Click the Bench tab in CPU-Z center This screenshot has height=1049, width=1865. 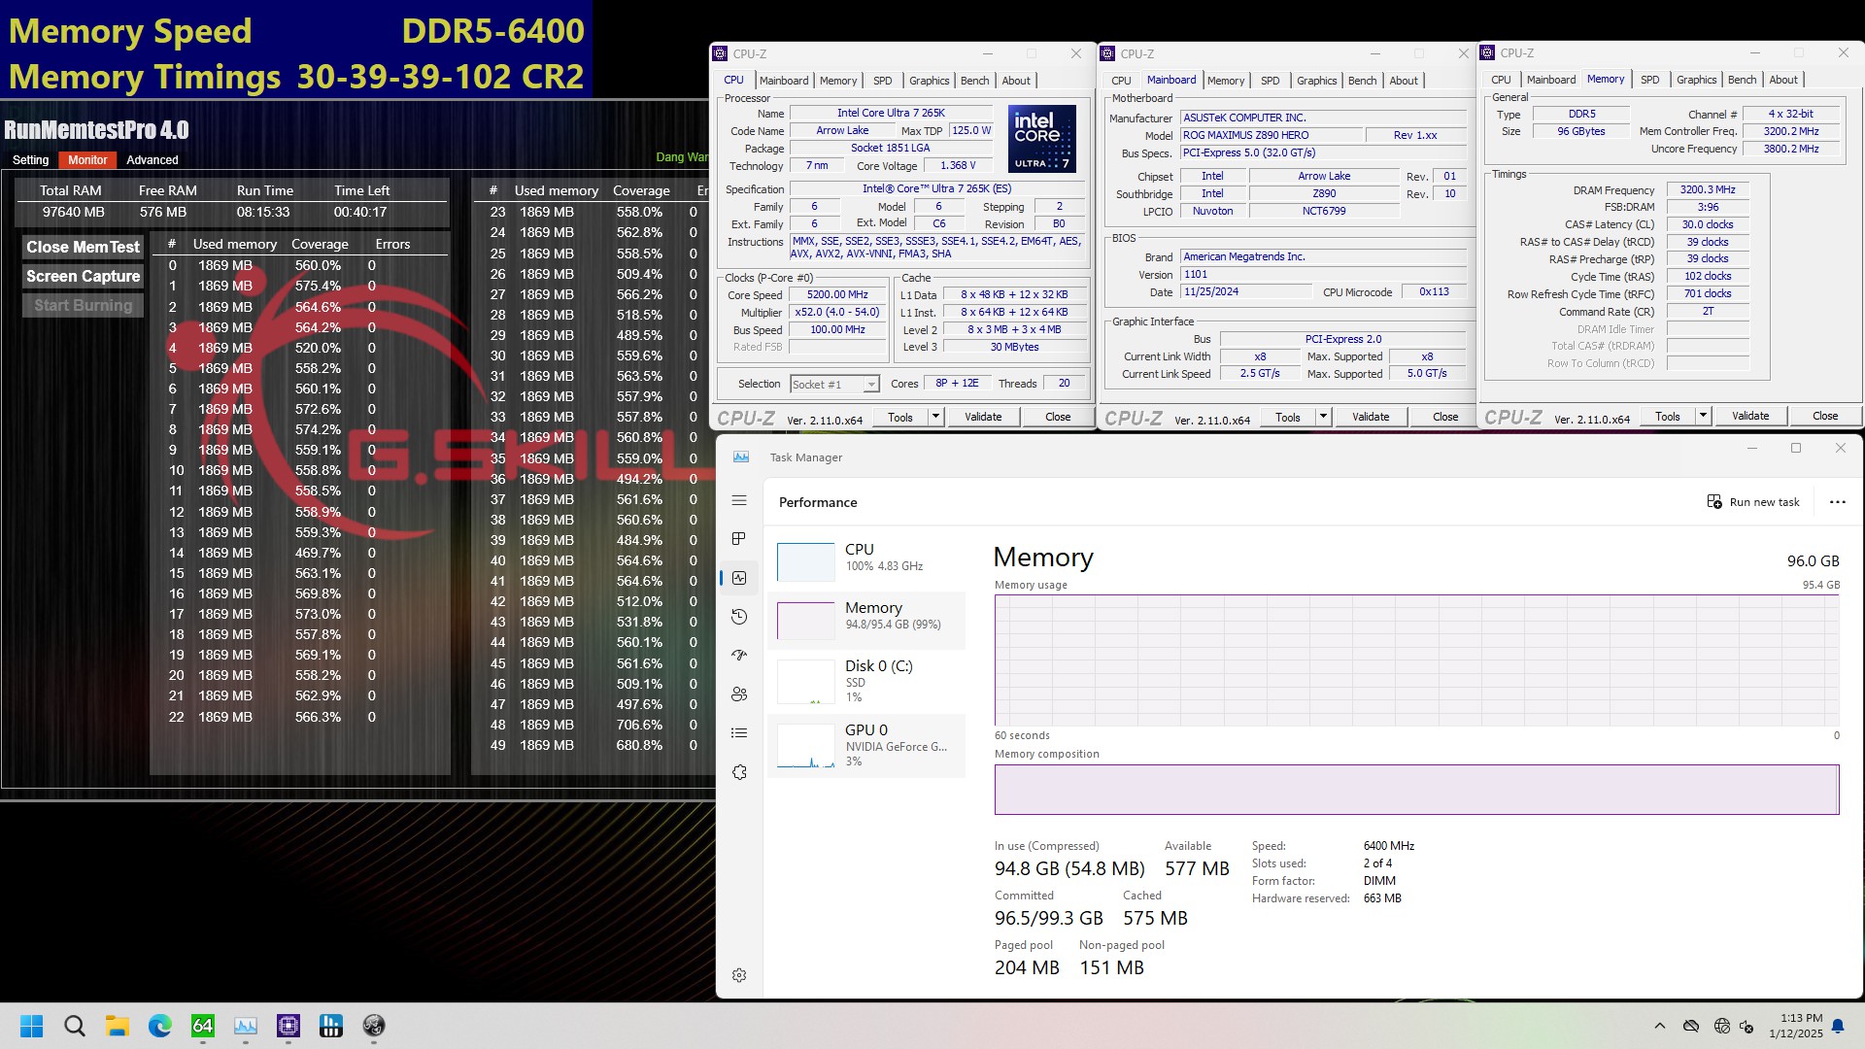point(1362,81)
